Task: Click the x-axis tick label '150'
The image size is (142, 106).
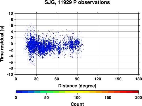Action: pyautogui.click(x=118, y=79)
